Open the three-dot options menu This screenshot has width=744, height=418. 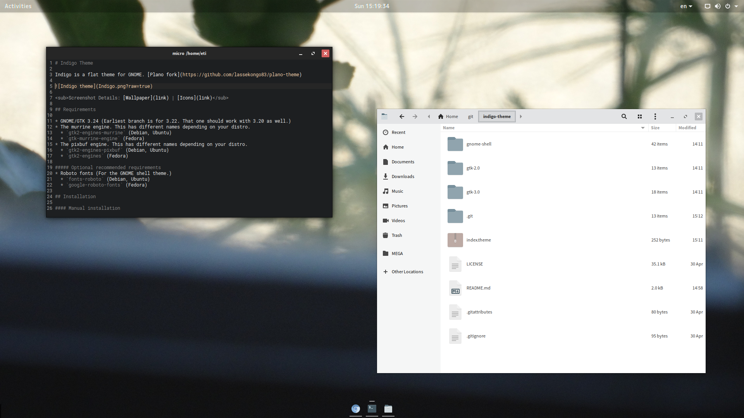655,116
